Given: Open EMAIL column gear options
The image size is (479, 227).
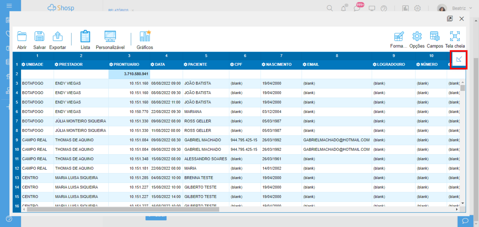Looking at the screenshot, I should point(305,65).
